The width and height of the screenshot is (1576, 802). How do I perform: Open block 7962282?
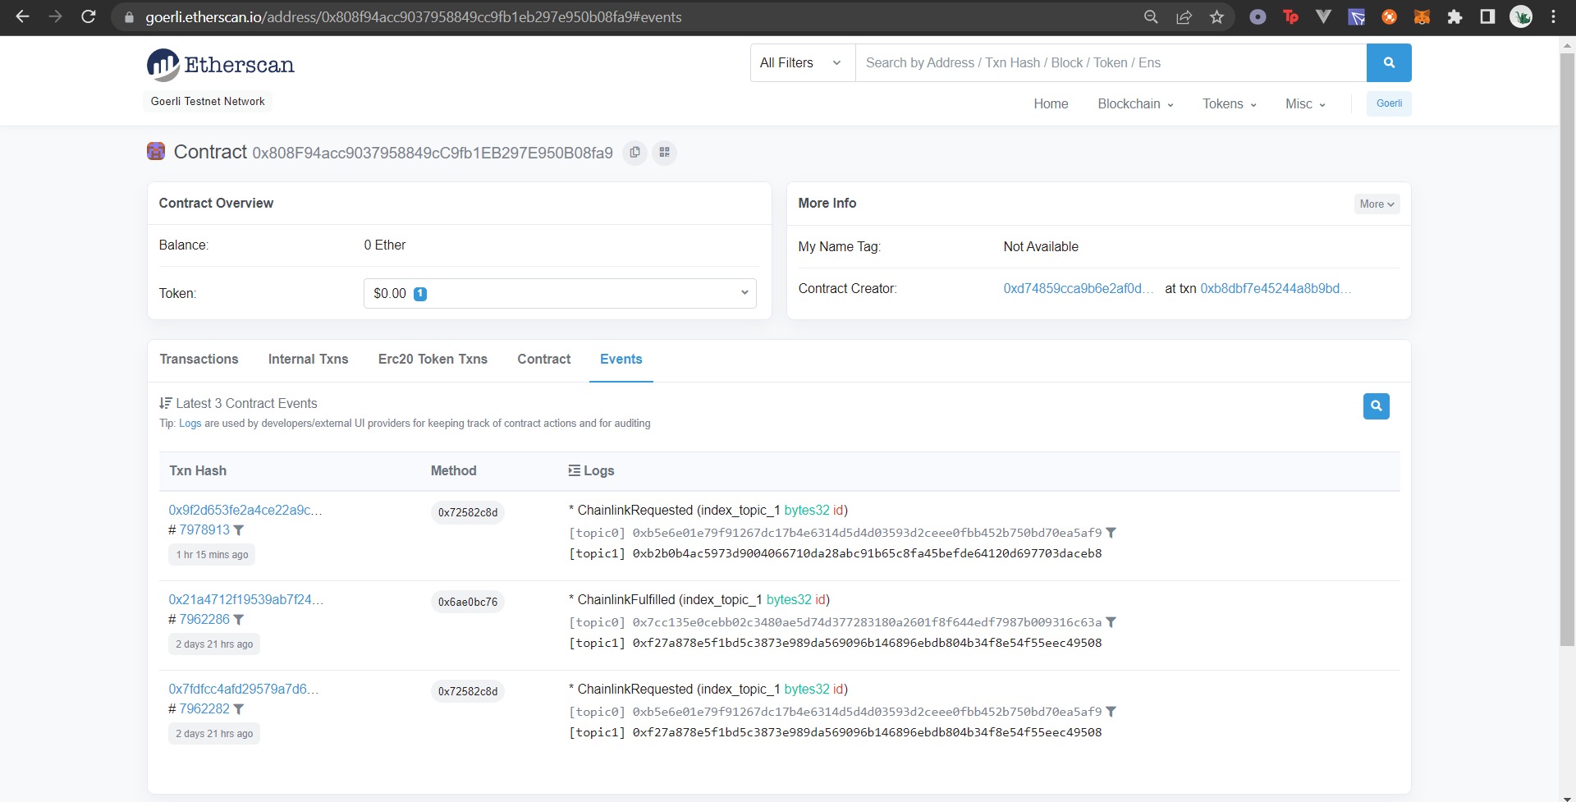[204, 709]
